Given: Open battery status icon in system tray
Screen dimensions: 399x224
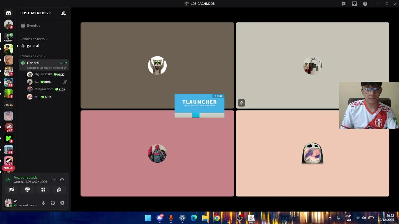Looking at the screenshot, I should (x=371, y=218).
